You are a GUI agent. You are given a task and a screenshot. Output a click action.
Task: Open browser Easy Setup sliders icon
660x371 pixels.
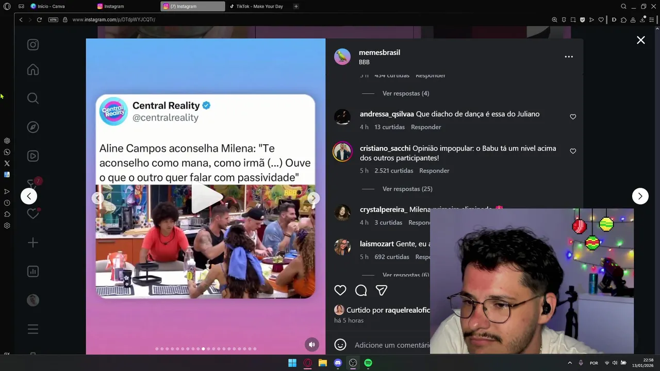tap(651, 20)
